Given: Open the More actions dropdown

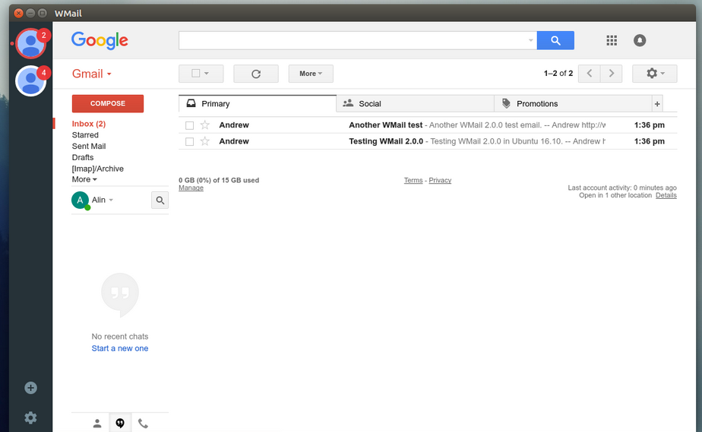Looking at the screenshot, I should tap(311, 74).
